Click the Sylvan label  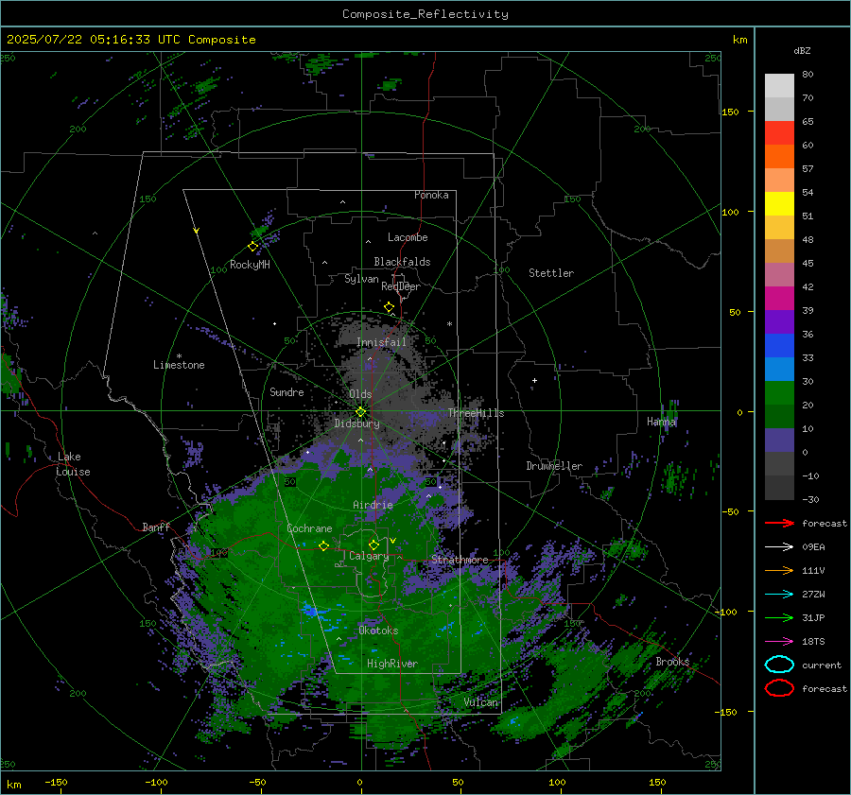361,279
